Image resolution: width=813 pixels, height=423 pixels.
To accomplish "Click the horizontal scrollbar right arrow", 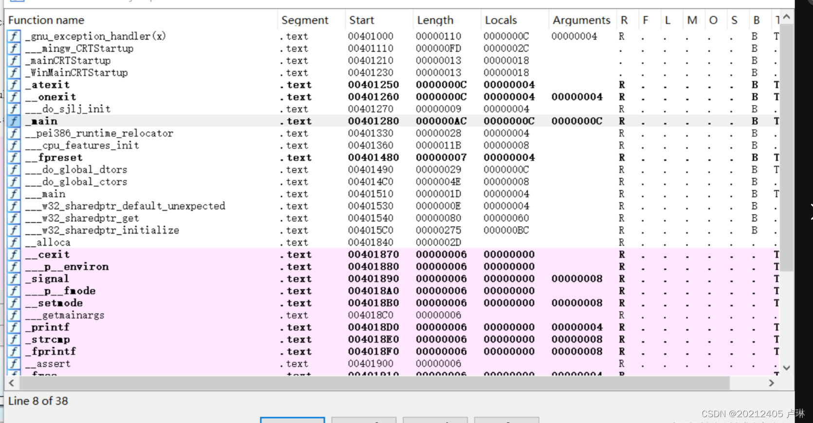I will point(771,383).
